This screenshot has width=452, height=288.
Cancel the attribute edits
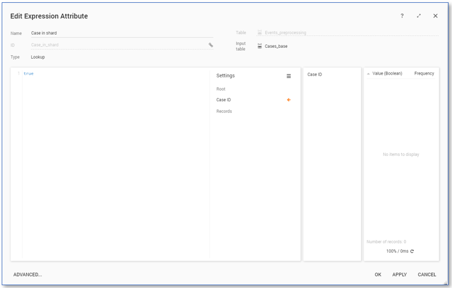[x=426, y=275]
